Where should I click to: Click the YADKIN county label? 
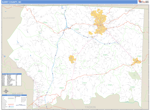90,107
